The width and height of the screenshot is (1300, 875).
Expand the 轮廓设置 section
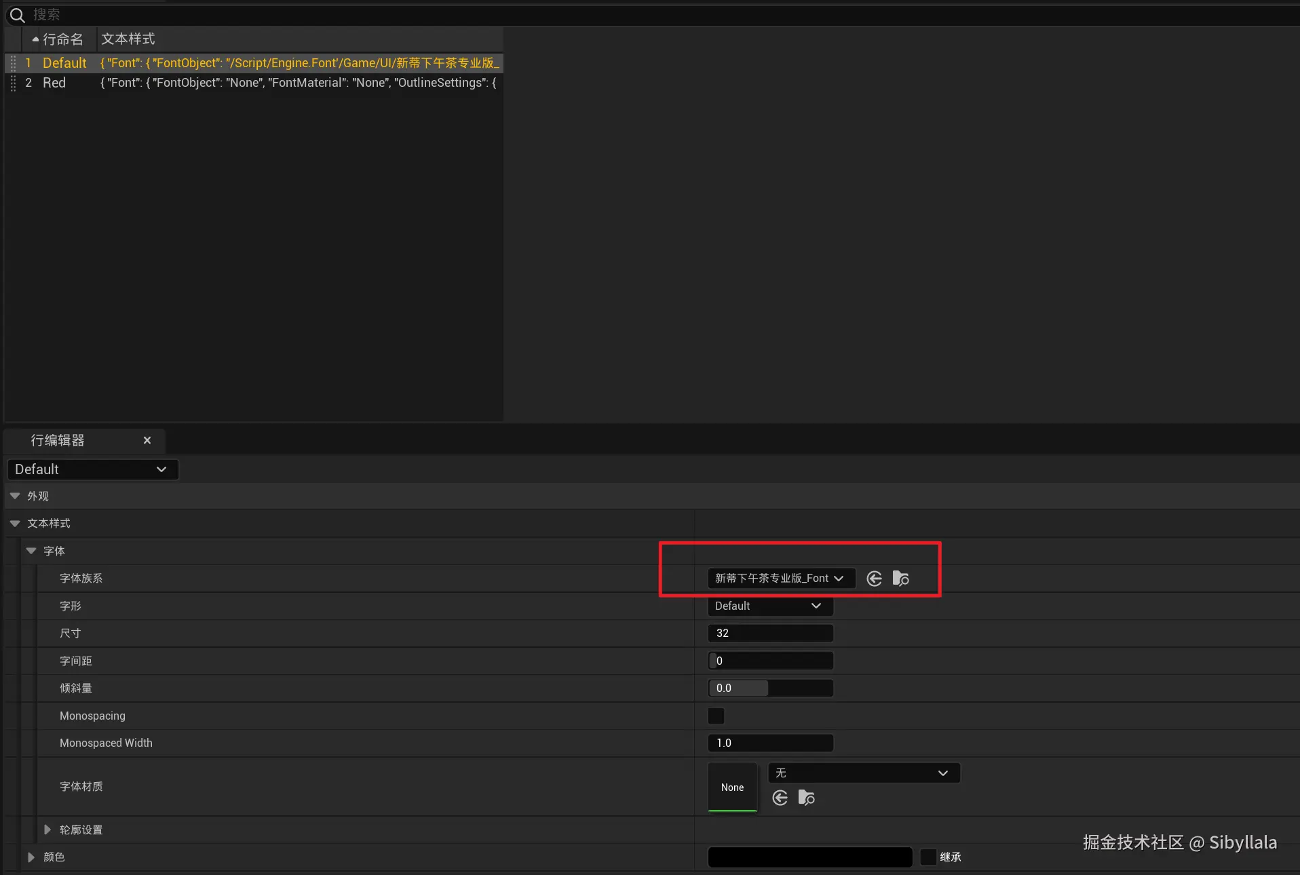pos(47,830)
